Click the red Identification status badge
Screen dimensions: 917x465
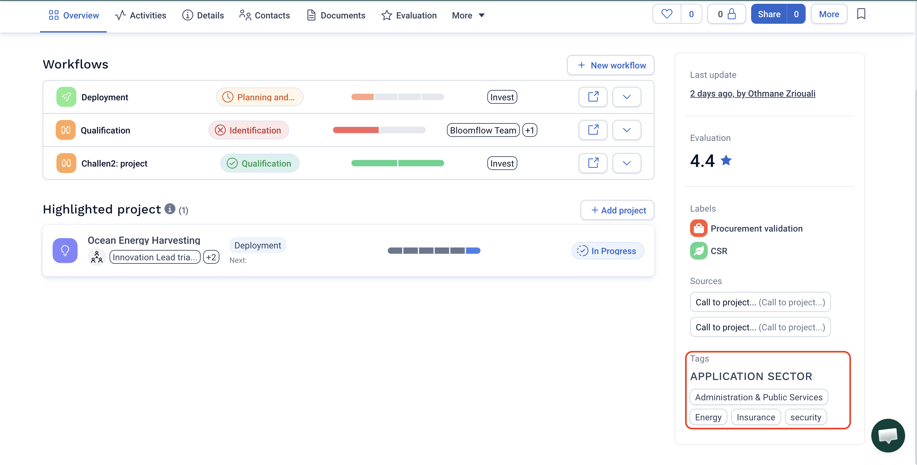pyautogui.click(x=248, y=130)
